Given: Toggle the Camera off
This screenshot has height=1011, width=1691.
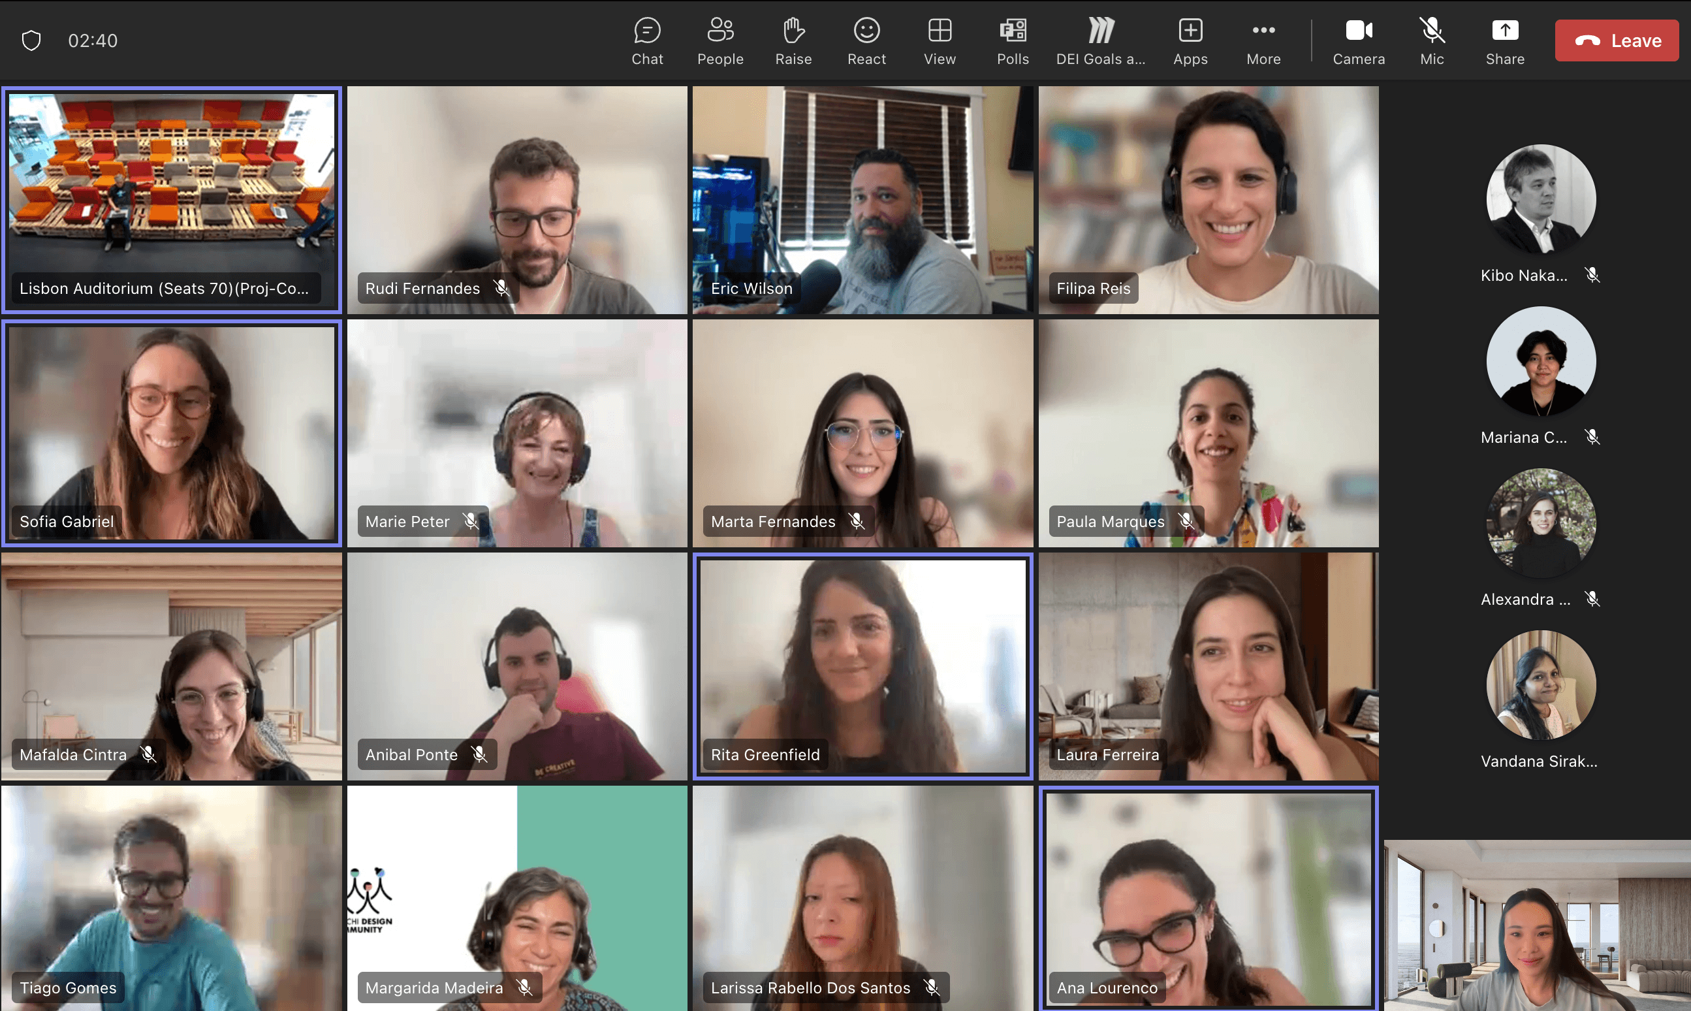Looking at the screenshot, I should tap(1357, 41).
